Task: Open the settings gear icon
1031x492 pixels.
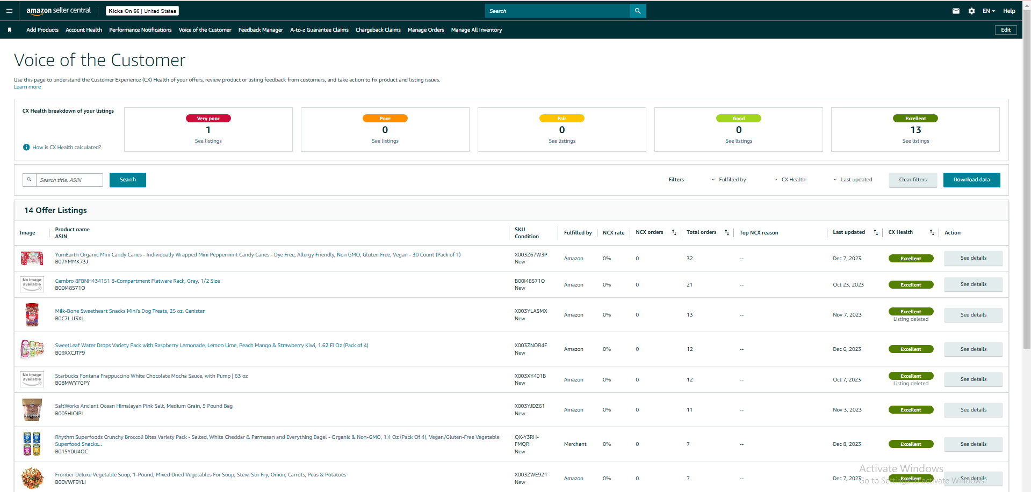Action: [x=971, y=11]
